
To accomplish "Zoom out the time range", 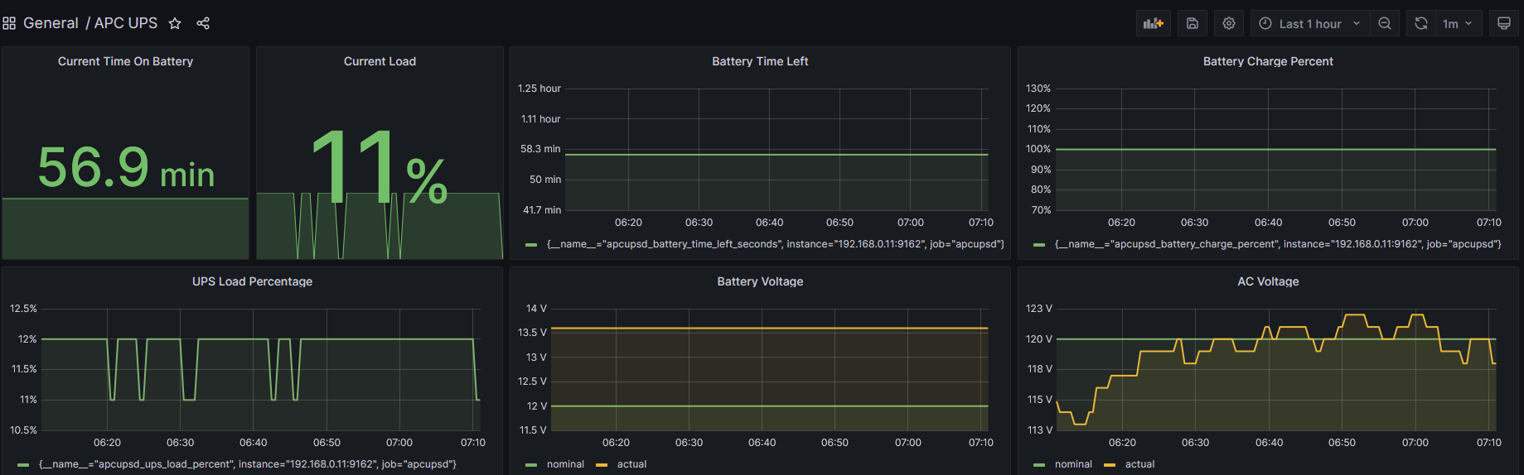I will pyautogui.click(x=1385, y=23).
